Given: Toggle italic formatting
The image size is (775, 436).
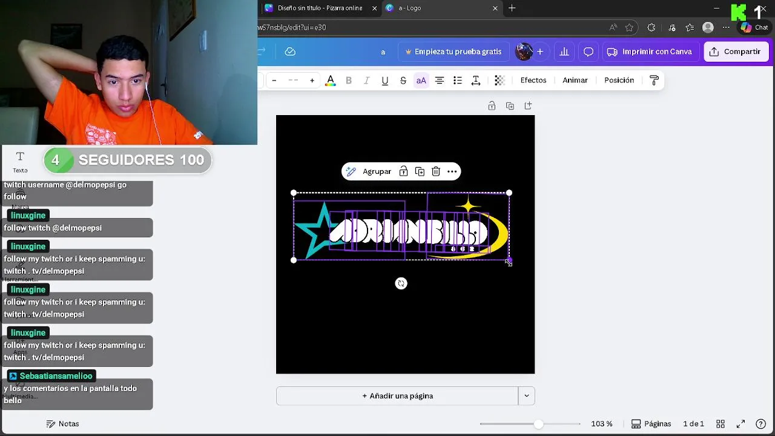Looking at the screenshot, I should pos(367,80).
